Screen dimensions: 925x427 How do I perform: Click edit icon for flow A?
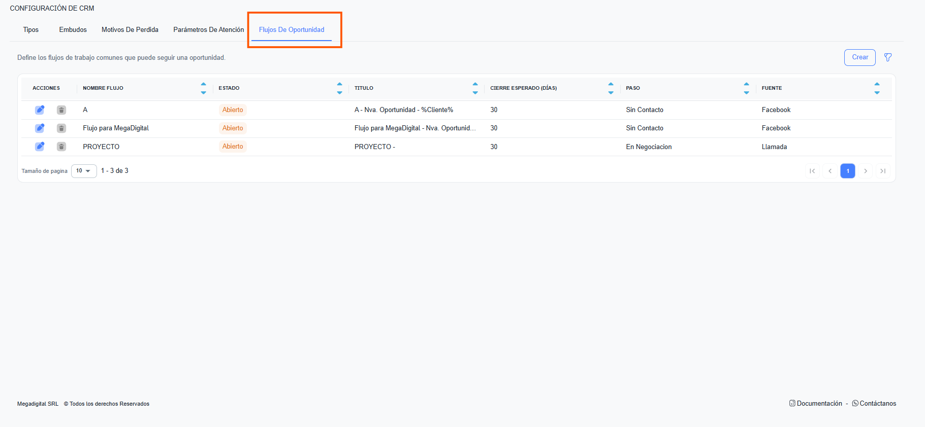40,110
